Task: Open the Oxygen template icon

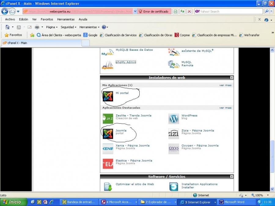Action: pos(174,149)
